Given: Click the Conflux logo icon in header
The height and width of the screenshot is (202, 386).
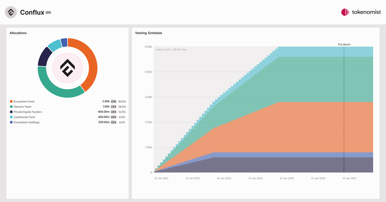Looking at the screenshot, I should coord(11,12).
